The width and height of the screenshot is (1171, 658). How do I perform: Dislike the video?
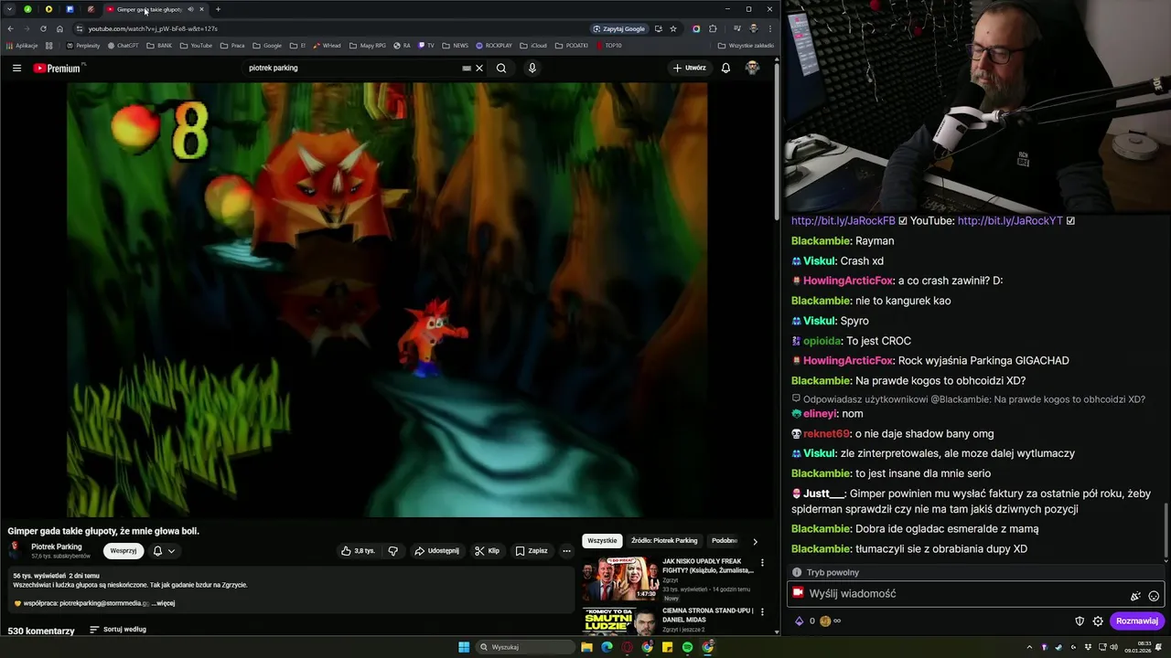tap(392, 551)
